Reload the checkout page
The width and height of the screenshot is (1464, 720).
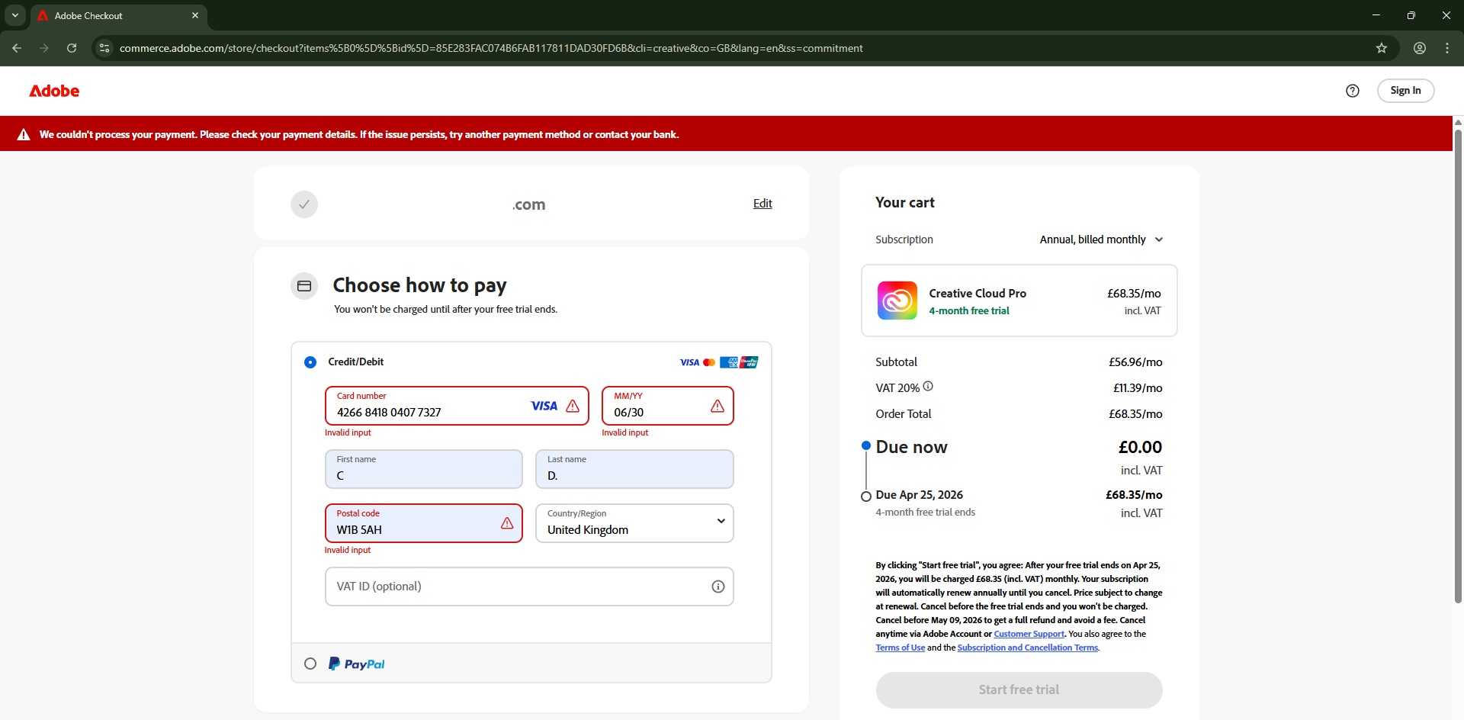pos(72,48)
